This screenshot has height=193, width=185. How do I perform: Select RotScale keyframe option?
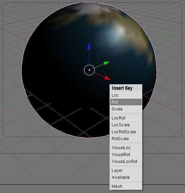tap(126, 138)
